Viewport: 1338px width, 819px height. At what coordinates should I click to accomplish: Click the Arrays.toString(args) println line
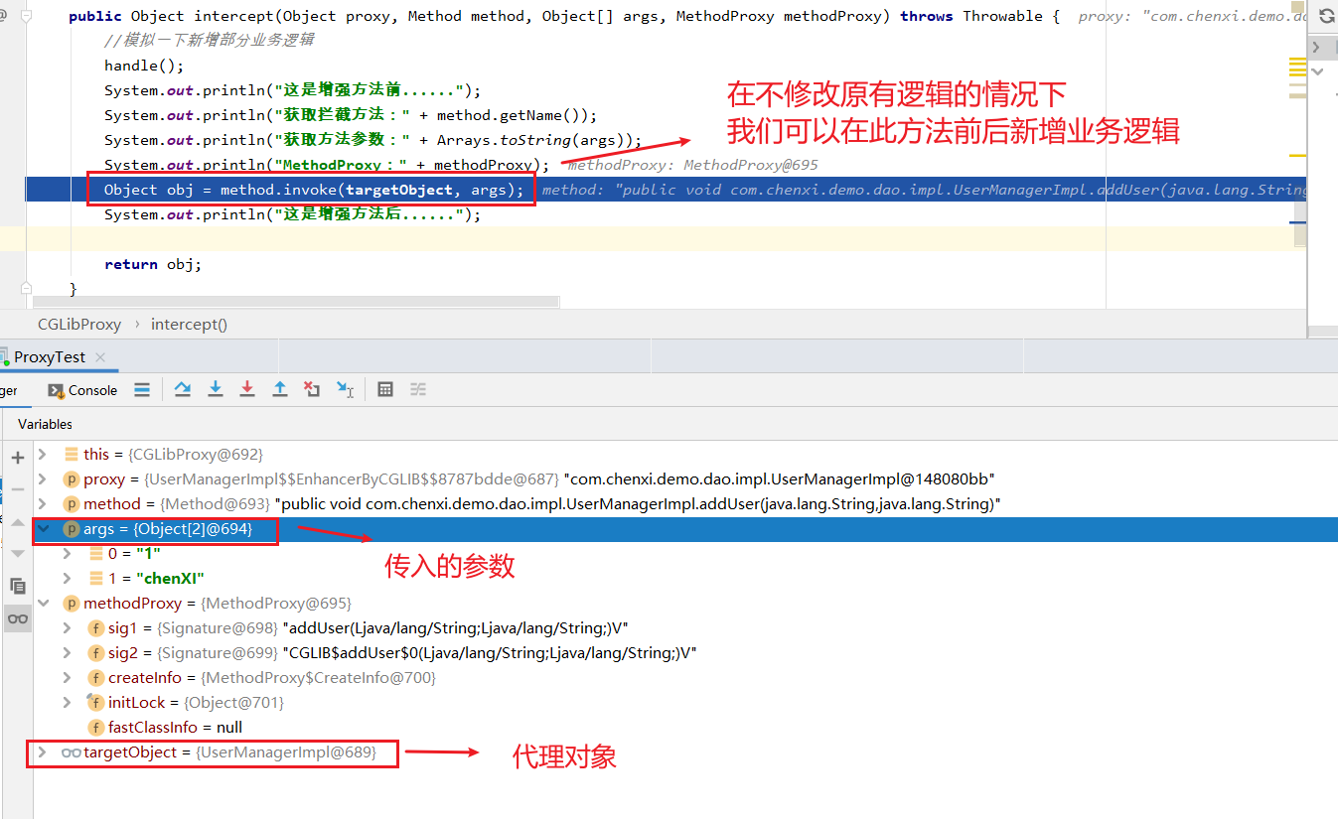pyautogui.click(x=372, y=140)
